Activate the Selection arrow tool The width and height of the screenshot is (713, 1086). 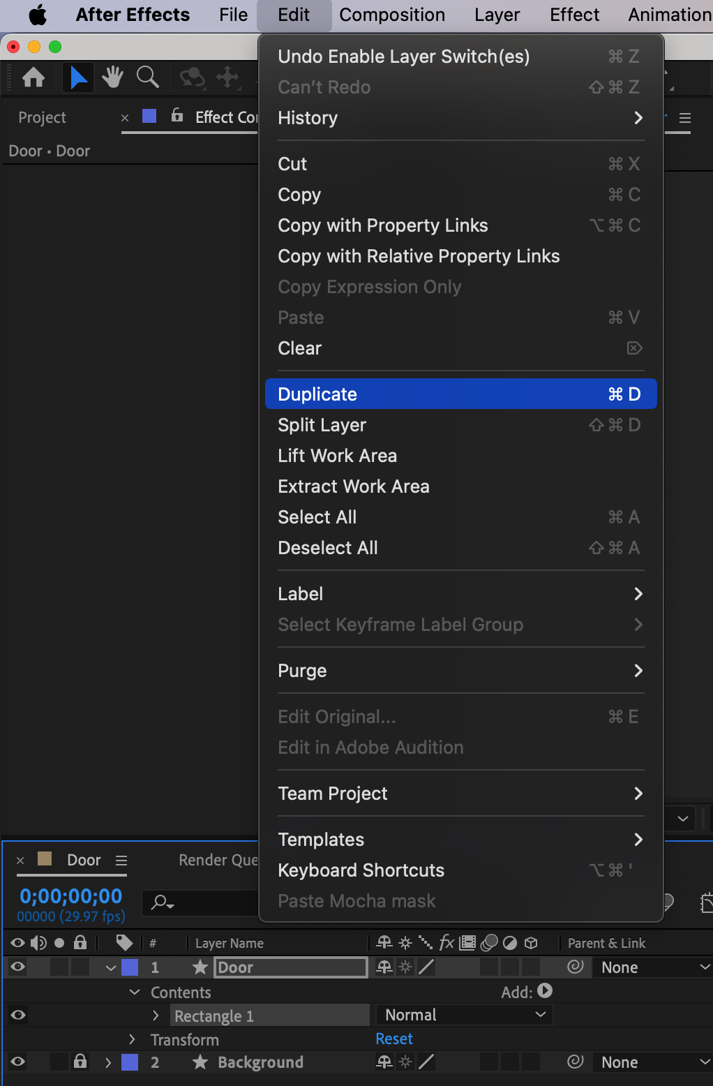[78, 77]
